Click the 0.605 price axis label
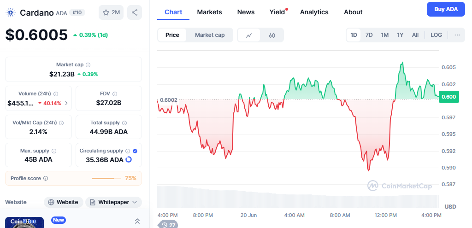 (448, 67)
